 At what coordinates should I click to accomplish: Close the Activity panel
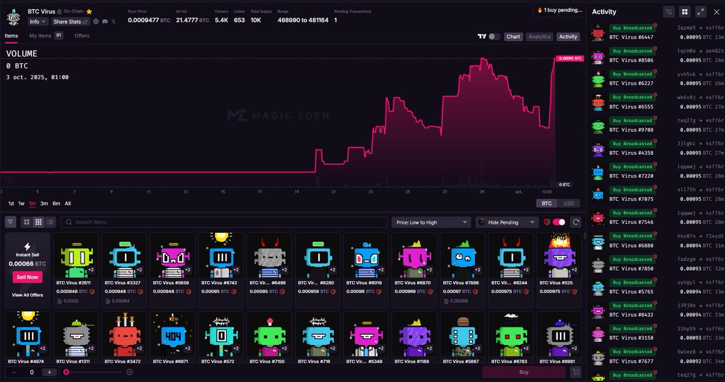716,11
